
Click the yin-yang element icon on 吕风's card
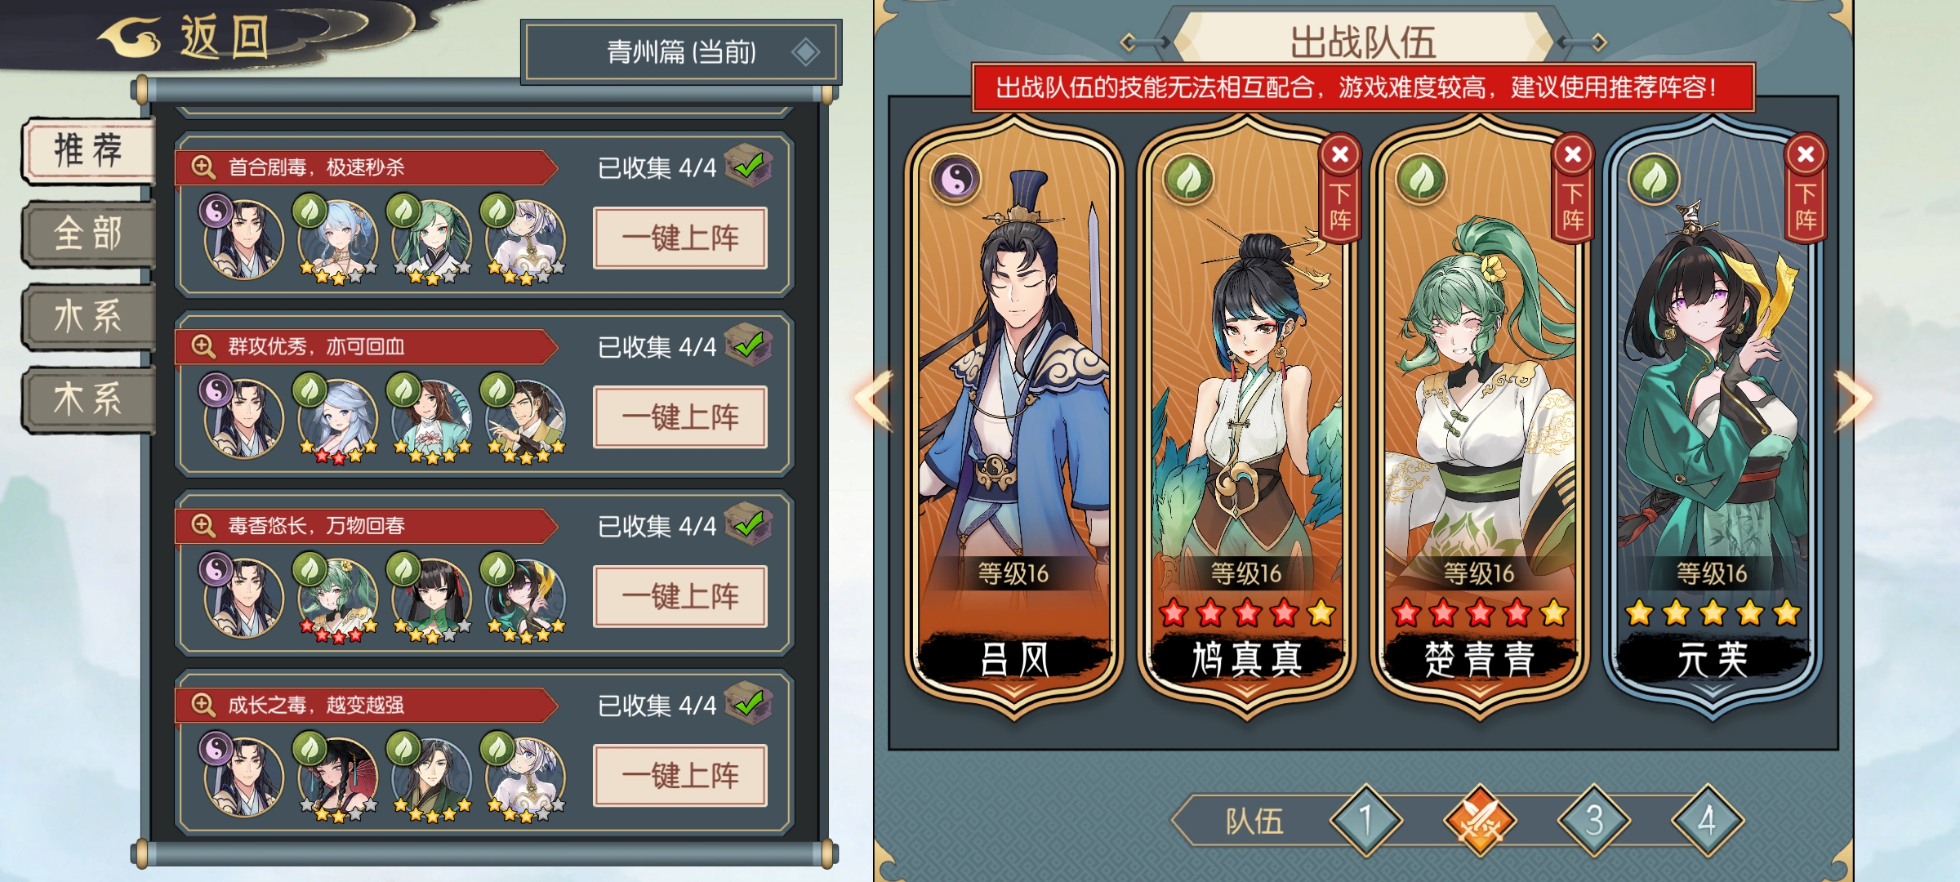pos(956,178)
